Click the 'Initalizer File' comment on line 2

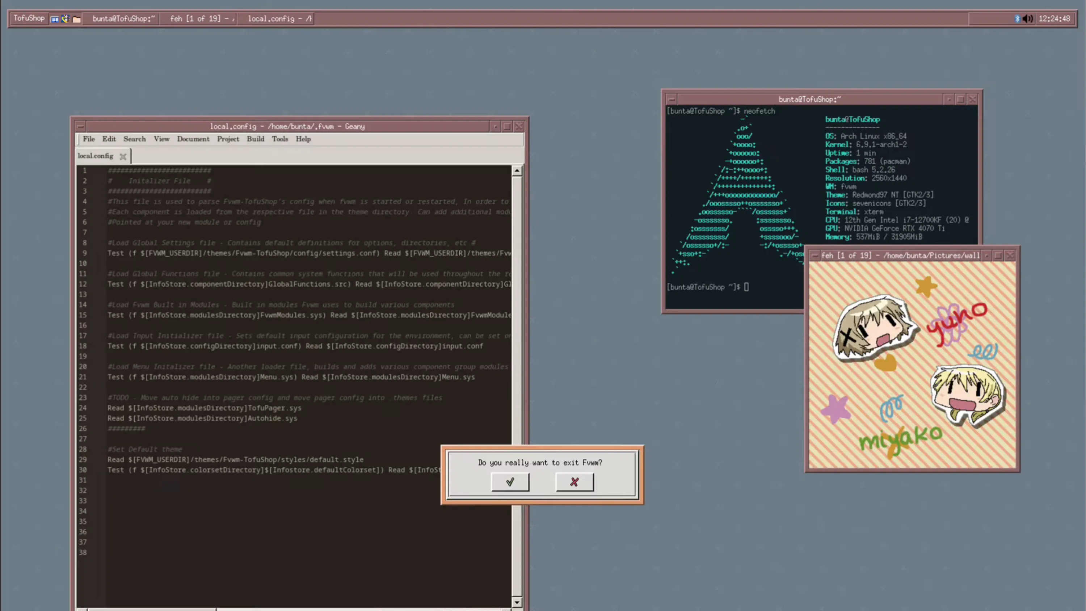tap(159, 181)
